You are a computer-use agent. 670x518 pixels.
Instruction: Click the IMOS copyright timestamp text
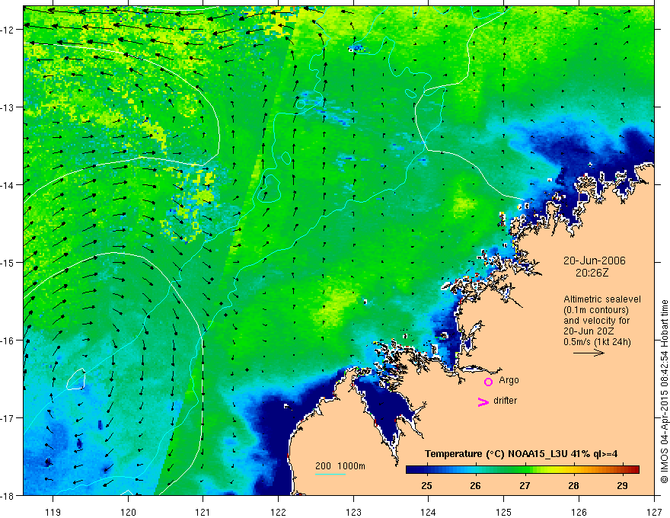664,392
